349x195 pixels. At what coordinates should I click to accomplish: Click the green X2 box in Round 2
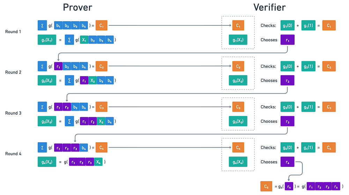point(92,81)
